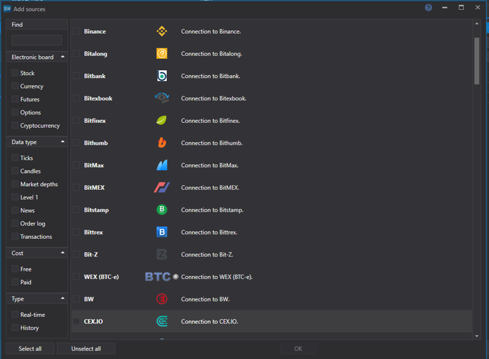Click the Bithumb logo icon
This screenshot has width=489, height=359.
click(x=161, y=143)
